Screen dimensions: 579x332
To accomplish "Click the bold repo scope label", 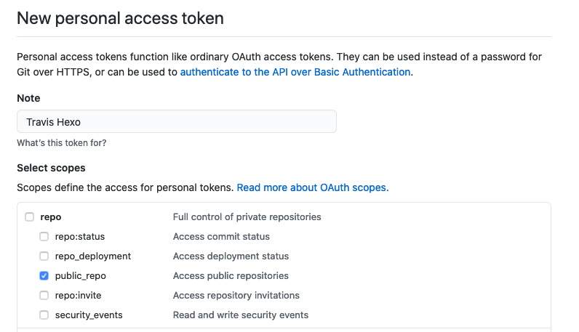I will point(51,216).
